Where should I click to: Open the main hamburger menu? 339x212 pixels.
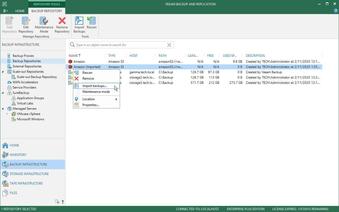point(5,11)
